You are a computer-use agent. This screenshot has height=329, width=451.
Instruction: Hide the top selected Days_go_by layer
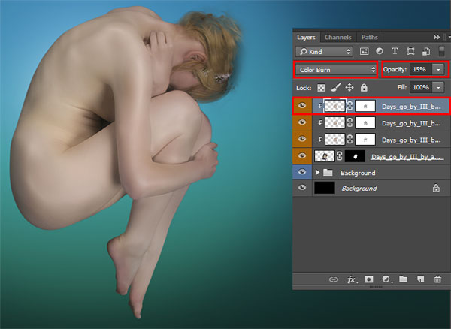[x=301, y=106]
